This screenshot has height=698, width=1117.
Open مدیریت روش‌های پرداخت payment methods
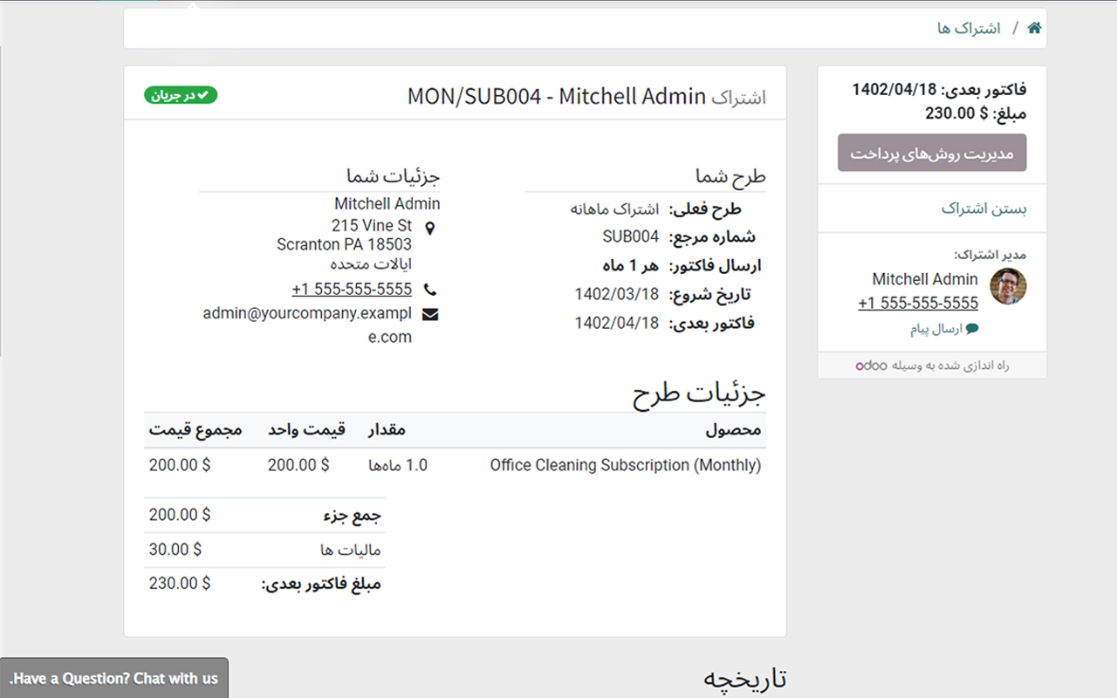point(931,152)
